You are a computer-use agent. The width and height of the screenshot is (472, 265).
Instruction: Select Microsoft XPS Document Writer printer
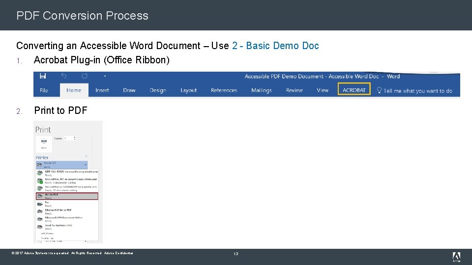coord(67,219)
